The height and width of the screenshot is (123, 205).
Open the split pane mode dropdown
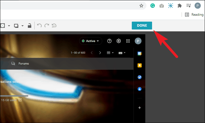pyautogui.click(x=110, y=53)
